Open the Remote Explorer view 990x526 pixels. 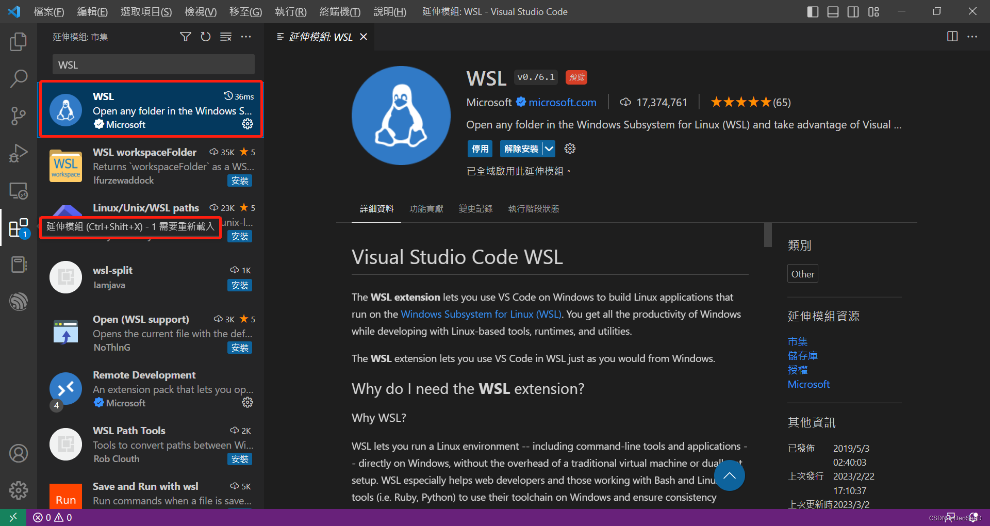click(x=19, y=191)
